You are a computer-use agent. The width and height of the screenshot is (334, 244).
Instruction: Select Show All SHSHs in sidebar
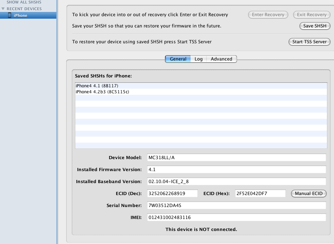click(x=24, y=2)
